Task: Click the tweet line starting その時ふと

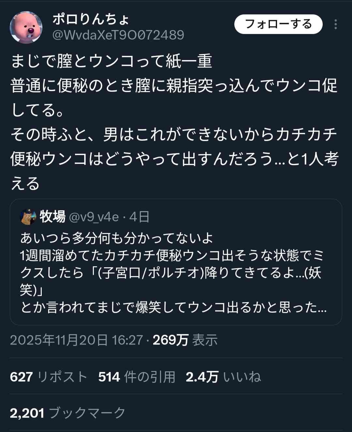Action: [173, 134]
